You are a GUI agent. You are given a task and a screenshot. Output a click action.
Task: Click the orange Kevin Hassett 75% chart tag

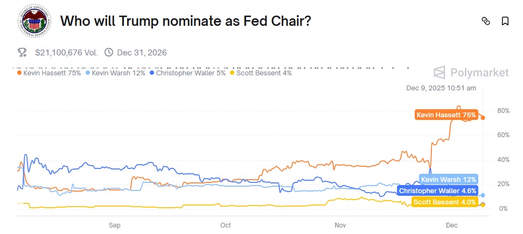pyautogui.click(x=446, y=115)
